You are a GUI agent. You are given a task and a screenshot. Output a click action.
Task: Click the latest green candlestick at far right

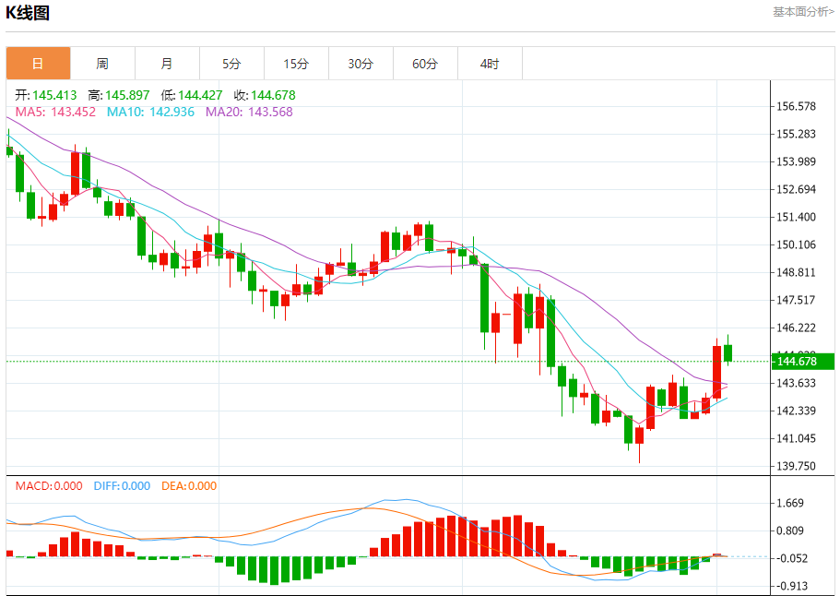pos(728,353)
